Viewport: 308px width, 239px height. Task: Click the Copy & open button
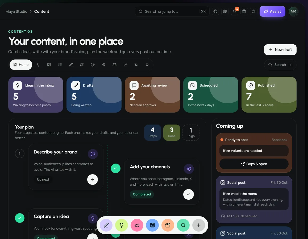(254, 164)
